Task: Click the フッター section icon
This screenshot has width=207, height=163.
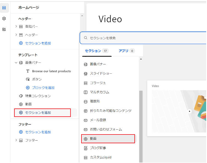Action: 21,140
